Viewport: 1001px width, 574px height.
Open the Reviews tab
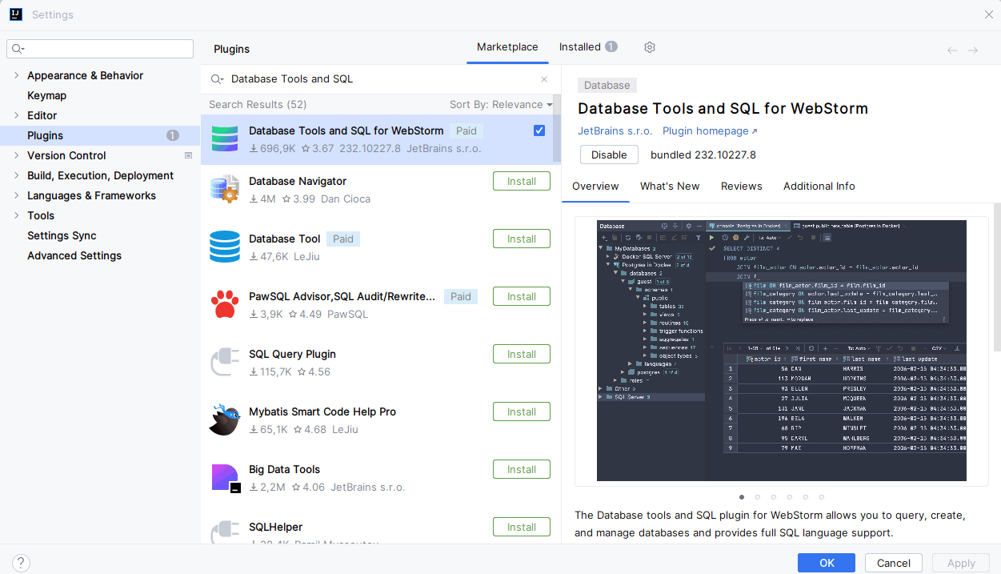click(x=742, y=186)
